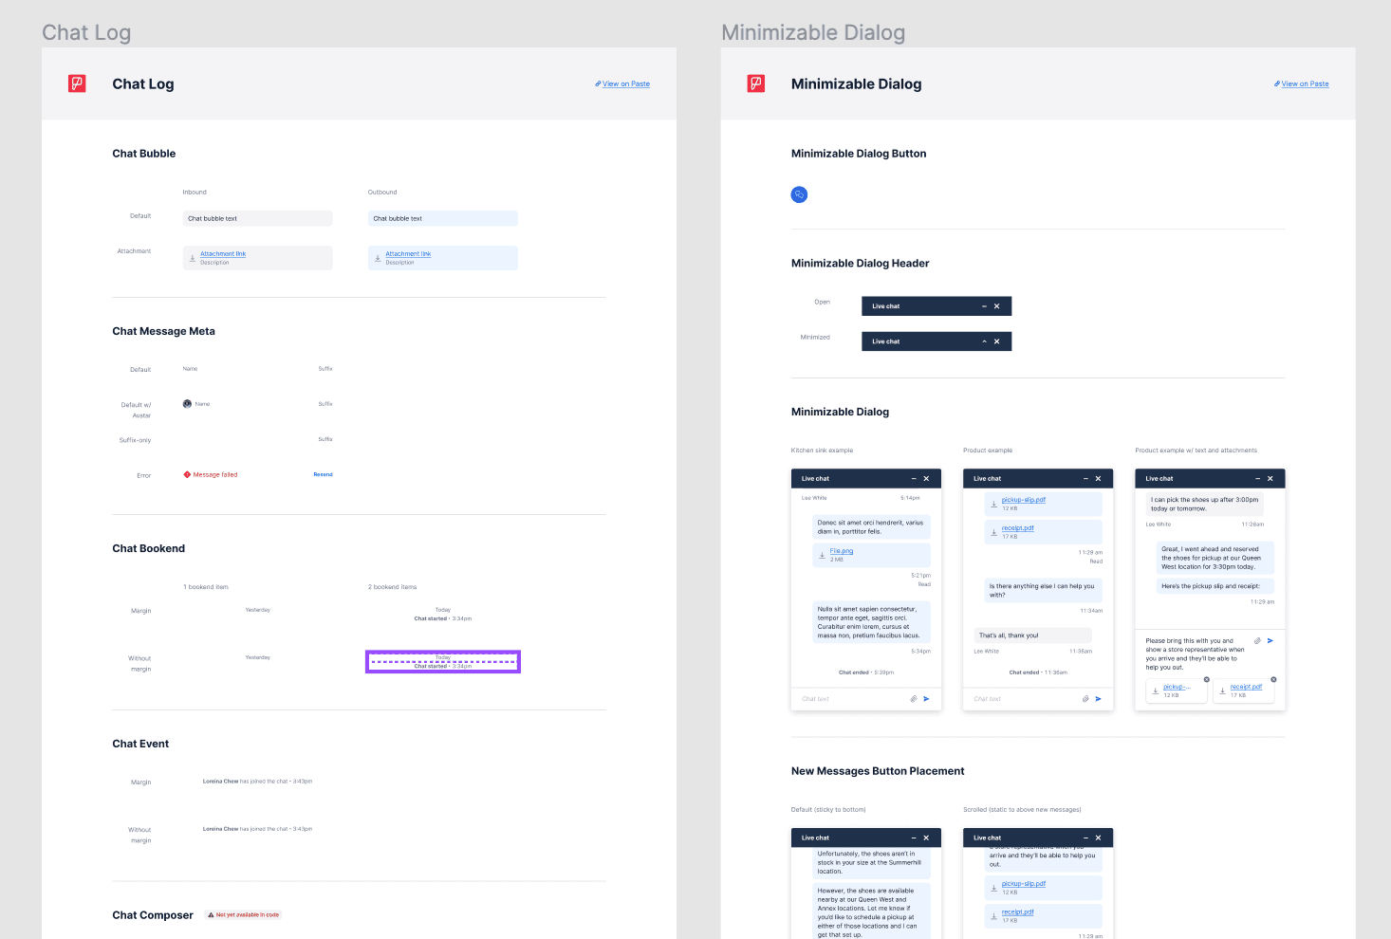Minimize the Open state Live chat header
This screenshot has width=1391, height=939.
(x=984, y=306)
